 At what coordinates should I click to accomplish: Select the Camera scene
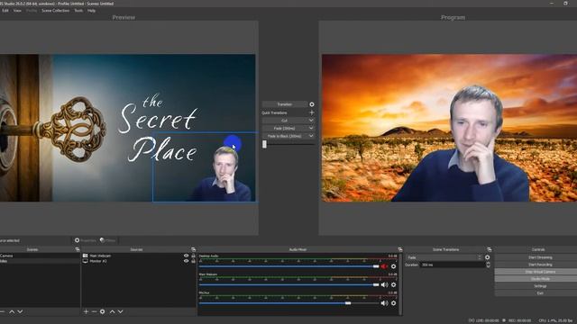40,256
